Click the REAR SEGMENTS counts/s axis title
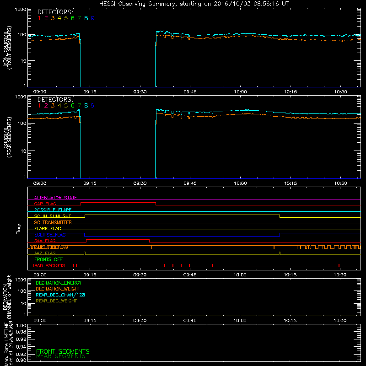366x366 pixels. [7, 138]
